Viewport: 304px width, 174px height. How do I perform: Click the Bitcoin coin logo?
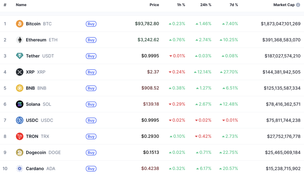[x=20, y=24]
